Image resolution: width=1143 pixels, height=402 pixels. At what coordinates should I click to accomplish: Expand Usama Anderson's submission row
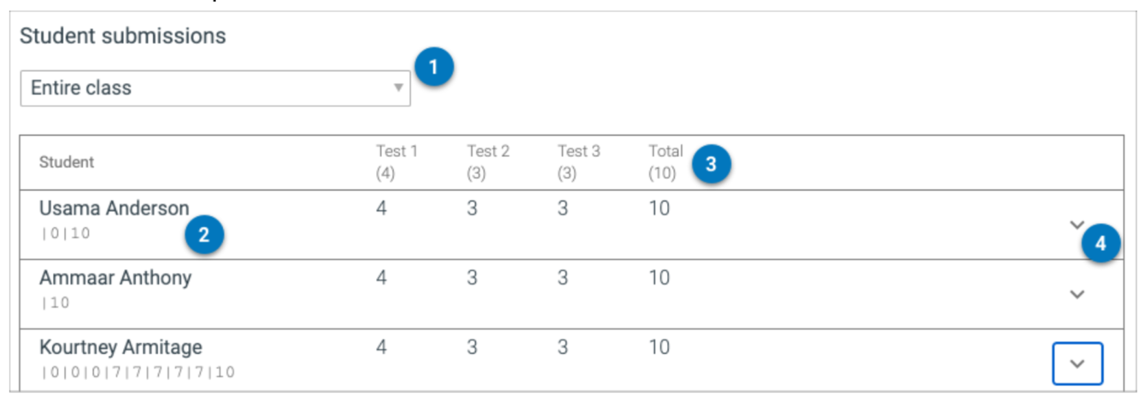coord(1076,224)
